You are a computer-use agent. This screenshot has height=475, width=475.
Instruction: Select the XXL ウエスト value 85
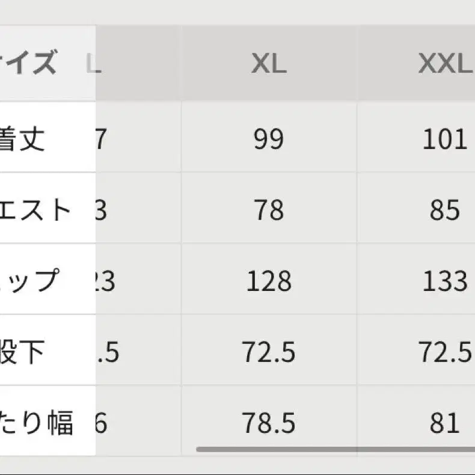[x=444, y=210]
